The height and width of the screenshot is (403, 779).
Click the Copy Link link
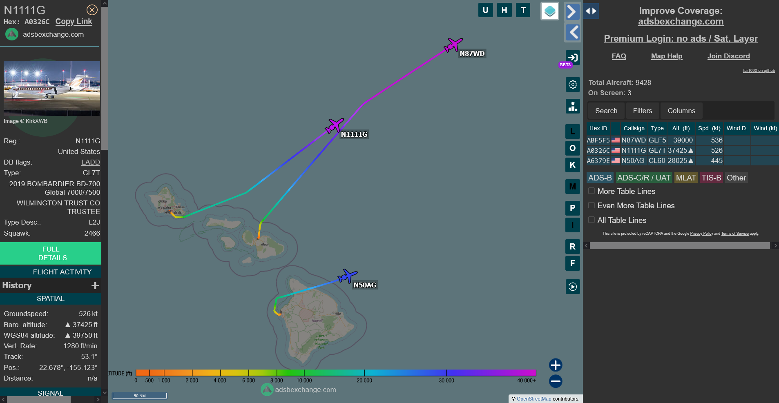[x=74, y=22]
